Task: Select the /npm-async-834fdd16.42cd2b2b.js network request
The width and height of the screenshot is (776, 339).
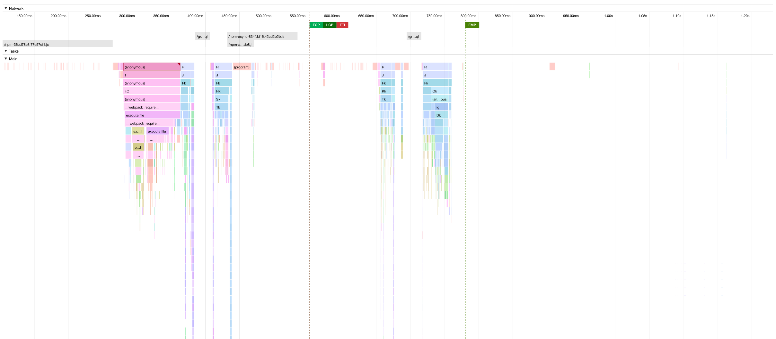Action: [x=262, y=36]
